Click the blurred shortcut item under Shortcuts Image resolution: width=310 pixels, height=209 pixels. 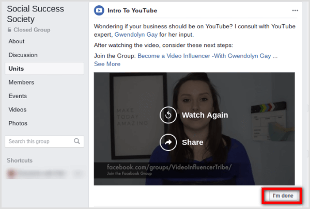[x=44, y=173]
